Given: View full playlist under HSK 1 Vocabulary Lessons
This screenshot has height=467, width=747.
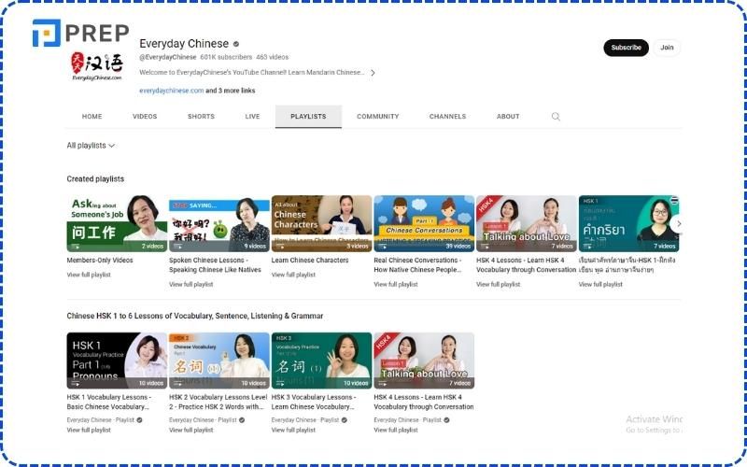Looking at the screenshot, I should [89, 430].
